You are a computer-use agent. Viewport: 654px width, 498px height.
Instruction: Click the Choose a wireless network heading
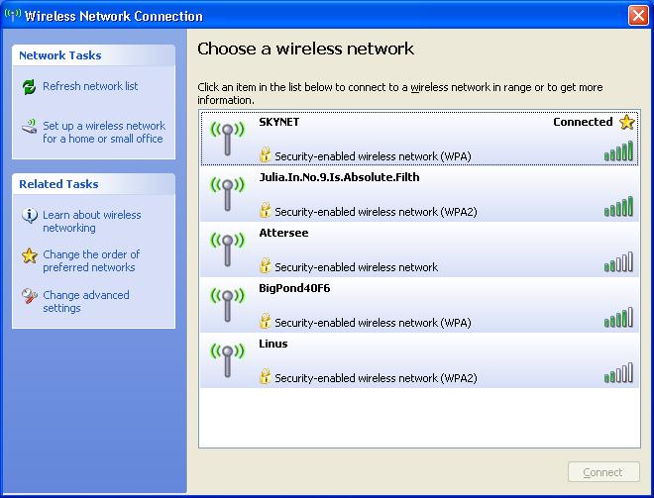click(x=305, y=49)
